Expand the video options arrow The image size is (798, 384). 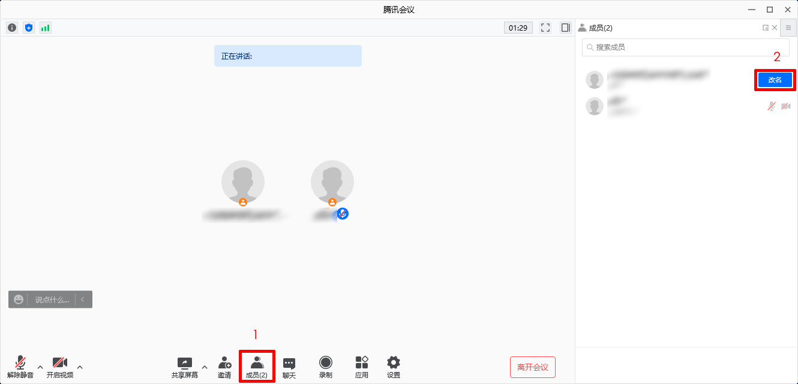pyautogui.click(x=80, y=367)
